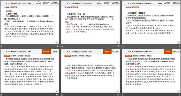The height and width of the screenshot is (96, 181).
Task: Click the star icon under slide 7
Action: point(1,46)
